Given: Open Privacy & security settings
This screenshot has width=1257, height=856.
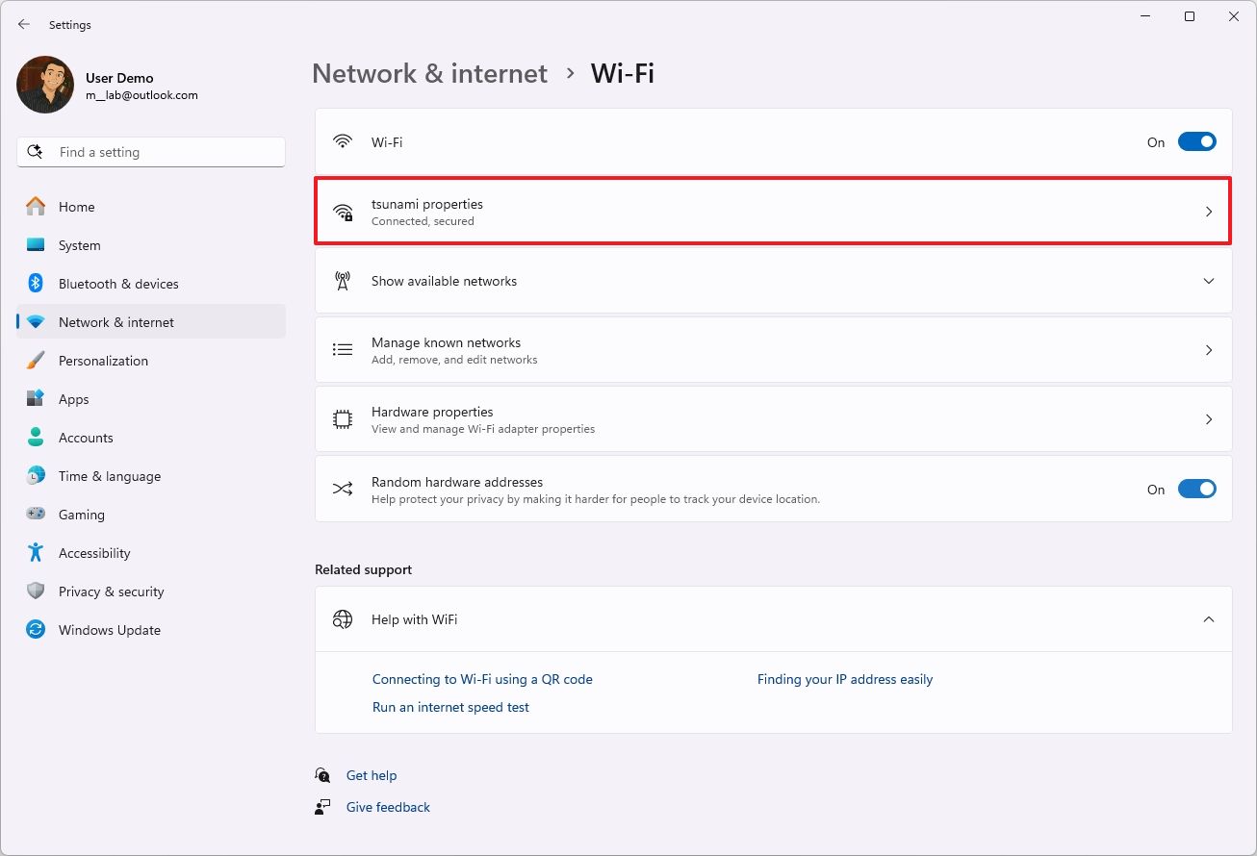Looking at the screenshot, I should (111, 592).
